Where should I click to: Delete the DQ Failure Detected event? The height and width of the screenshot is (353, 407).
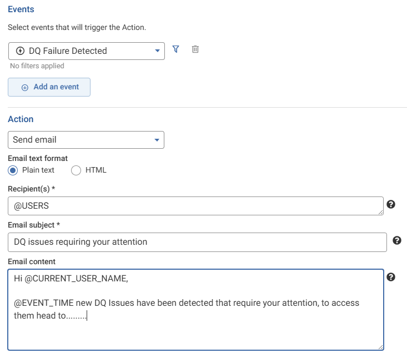(x=195, y=49)
